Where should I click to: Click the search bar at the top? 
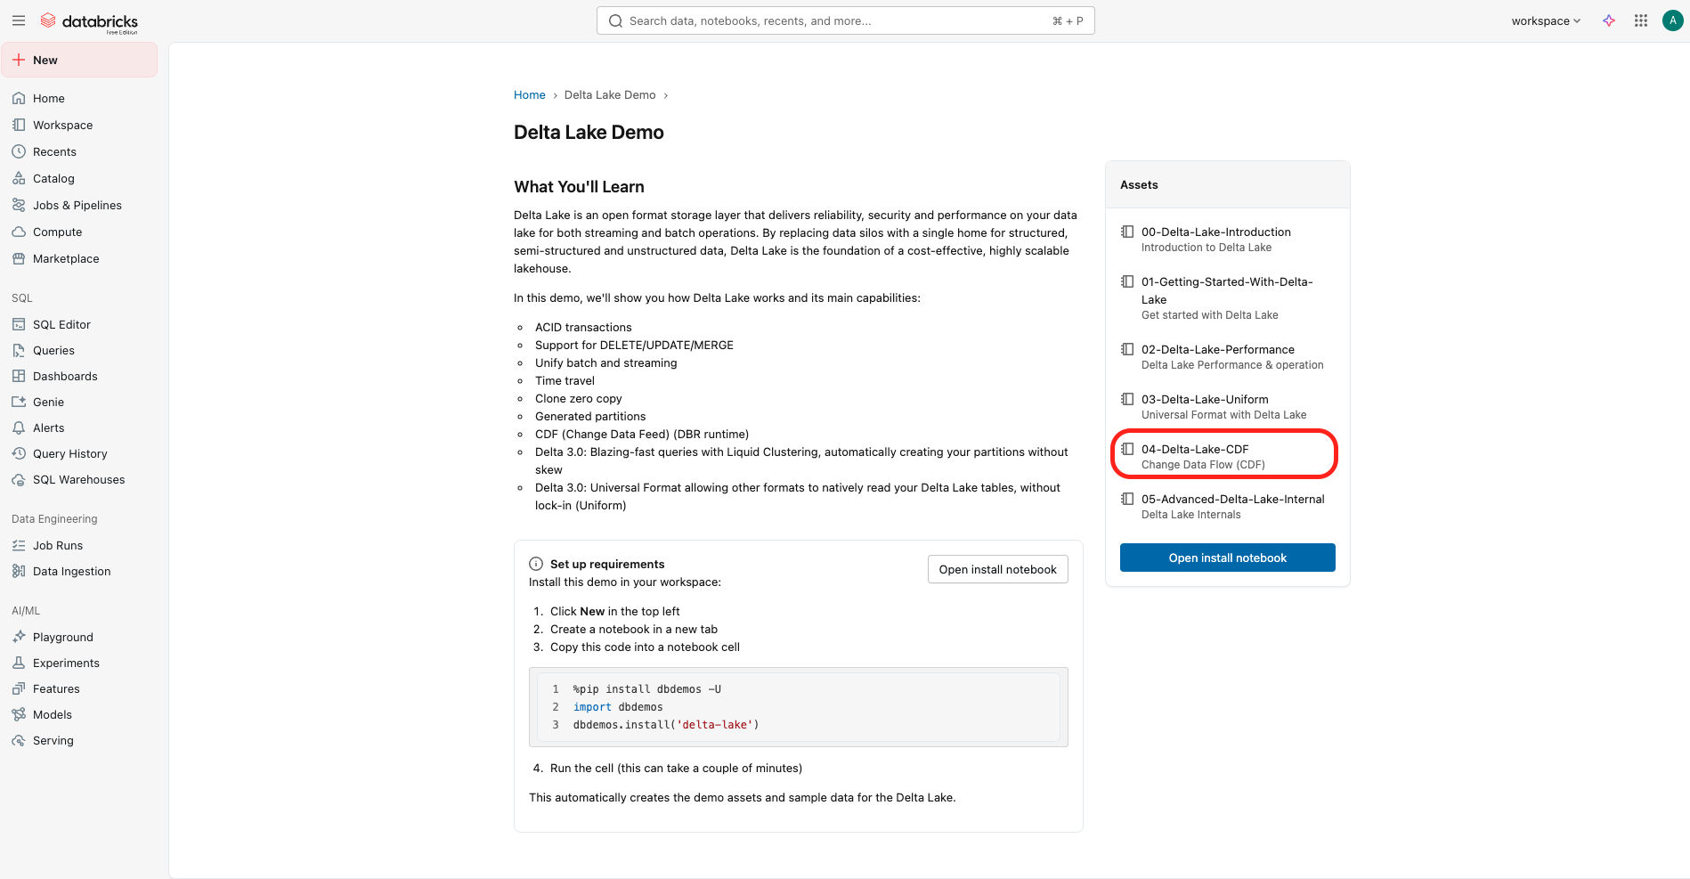844,20
